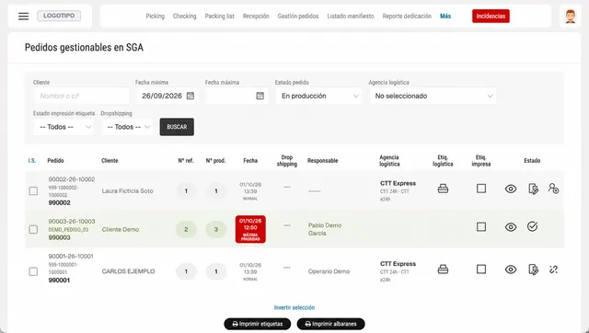Click client name Laura Ficticia Soto
589x333 pixels.
pyautogui.click(x=127, y=191)
